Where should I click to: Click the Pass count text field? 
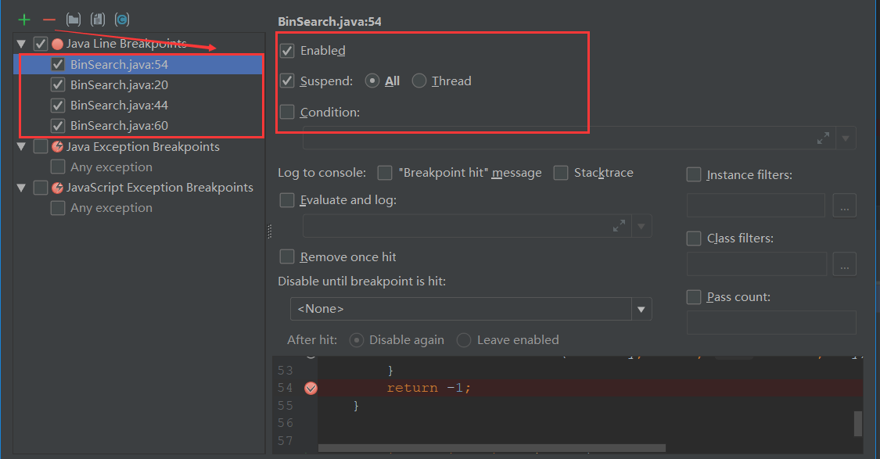point(772,323)
